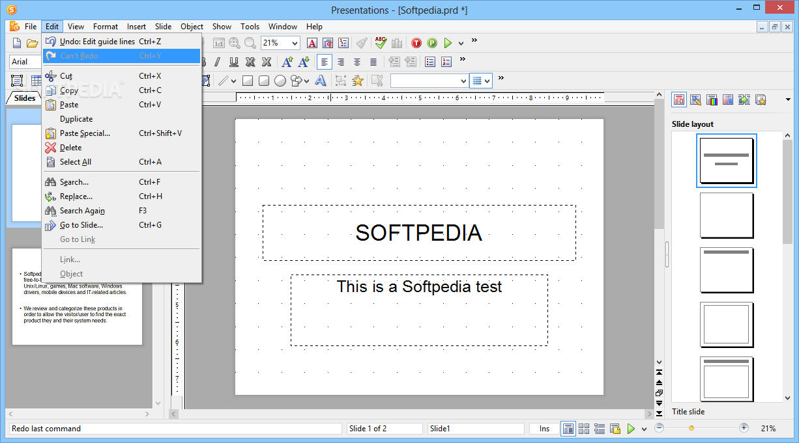The width and height of the screenshot is (799, 443).
Task: Click the magnifier zoom icon in toolbar
Action: pos(250,43)
